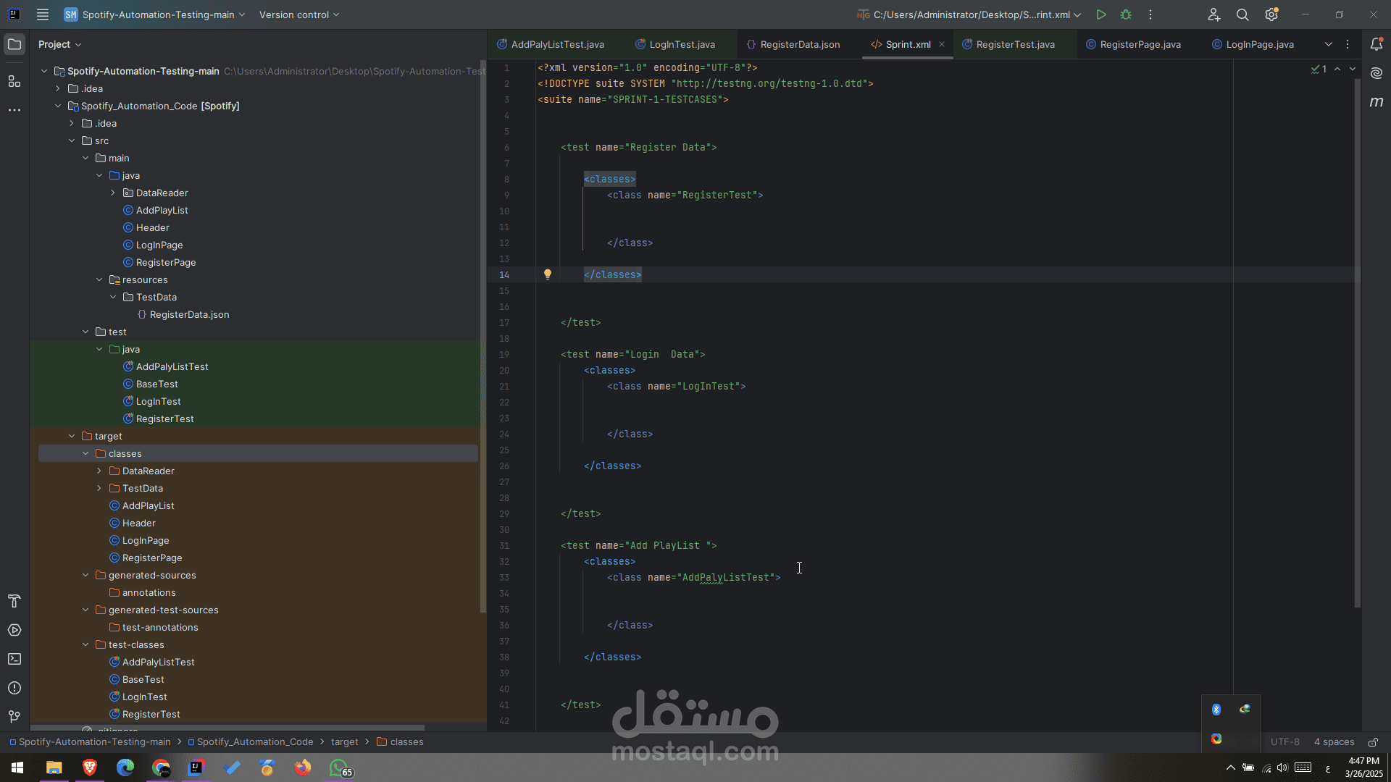Toggle the read-only lock icon
Viewport: 1391px width, 782px height.
1373,742
